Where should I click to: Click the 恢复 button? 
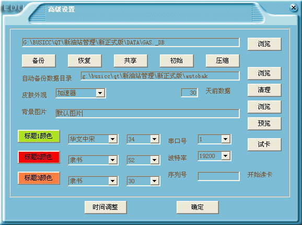click(85, 61)
